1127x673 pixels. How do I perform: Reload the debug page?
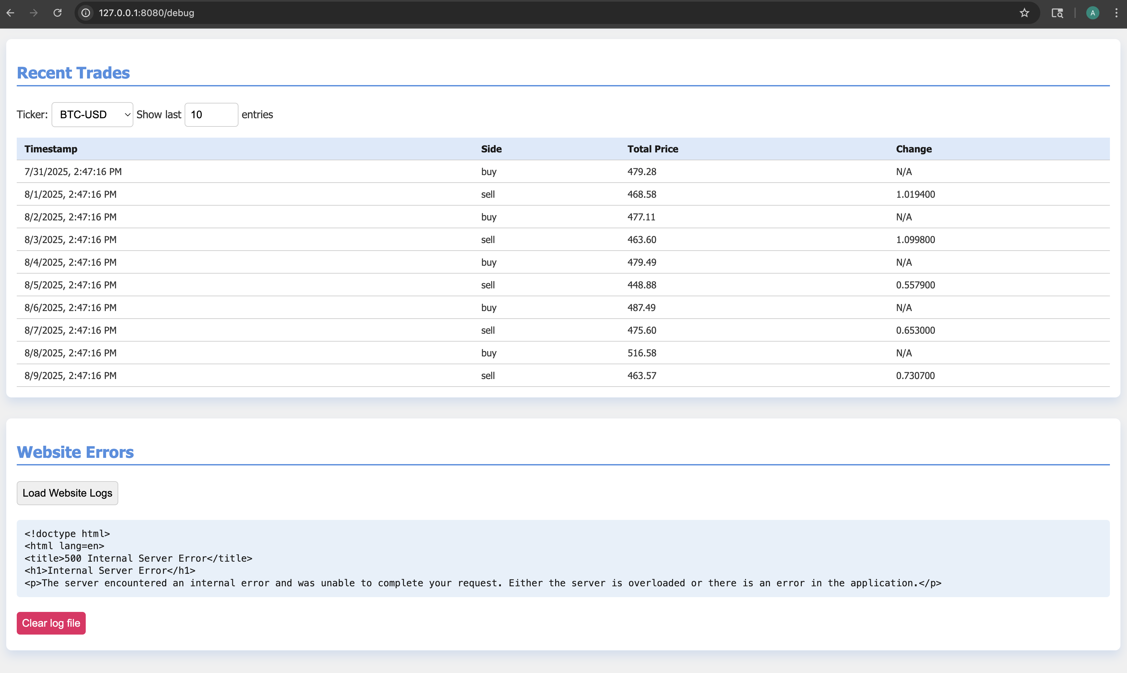pos(57,13)
